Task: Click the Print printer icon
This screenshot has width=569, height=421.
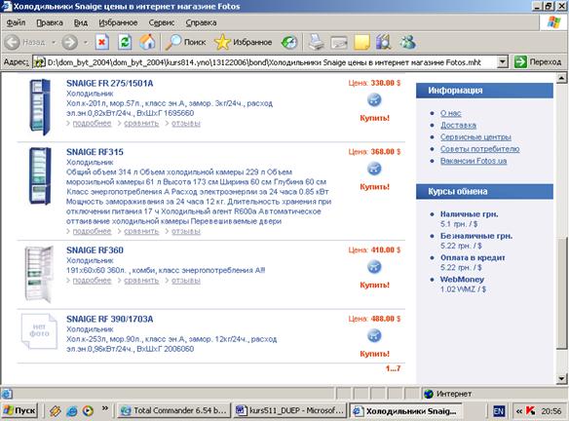Action: point(317,43)
